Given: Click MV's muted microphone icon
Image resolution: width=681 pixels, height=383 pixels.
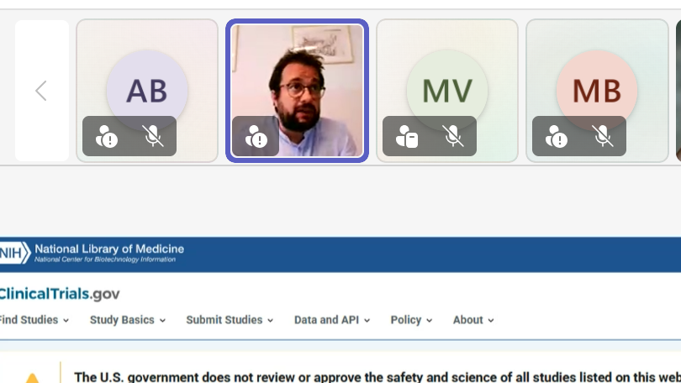Looking at the screenshot, I should pyautogui.click(x=453, y=136).
